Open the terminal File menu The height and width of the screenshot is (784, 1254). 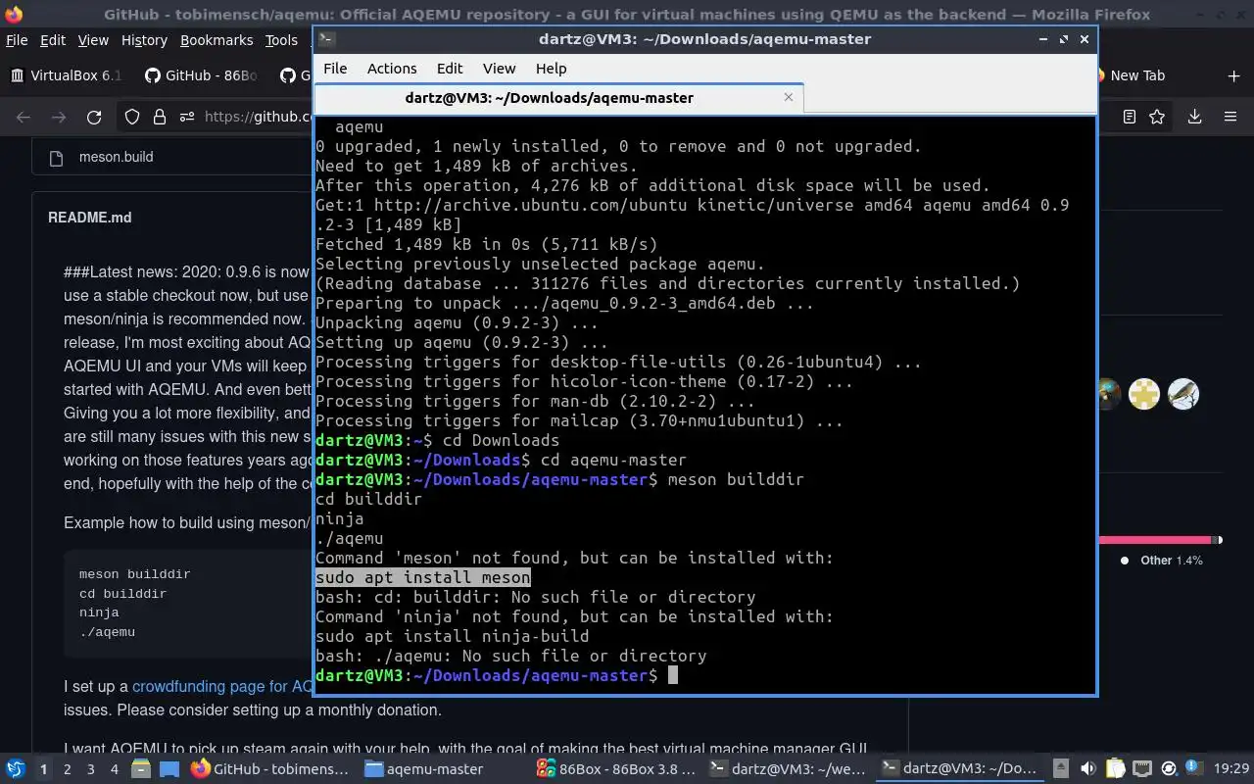click(335, 69)
